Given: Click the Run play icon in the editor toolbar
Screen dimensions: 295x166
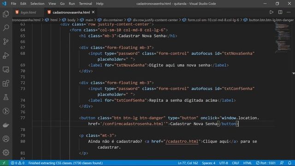Looking at the screenshot, I should (271, 12).
